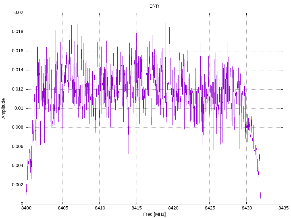The width and height of the screenshot is (291, 218).
Task: Click the y-axis tick label 0.02
Action: point(19,12)
